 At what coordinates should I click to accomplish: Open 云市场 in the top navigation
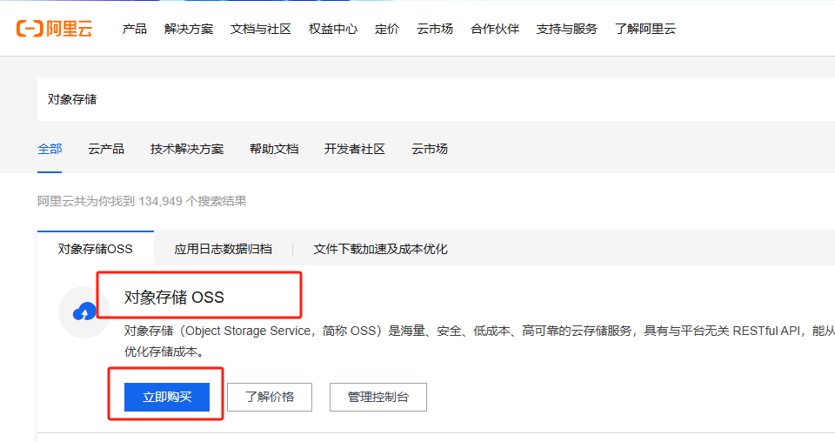(x=435, y=29)
